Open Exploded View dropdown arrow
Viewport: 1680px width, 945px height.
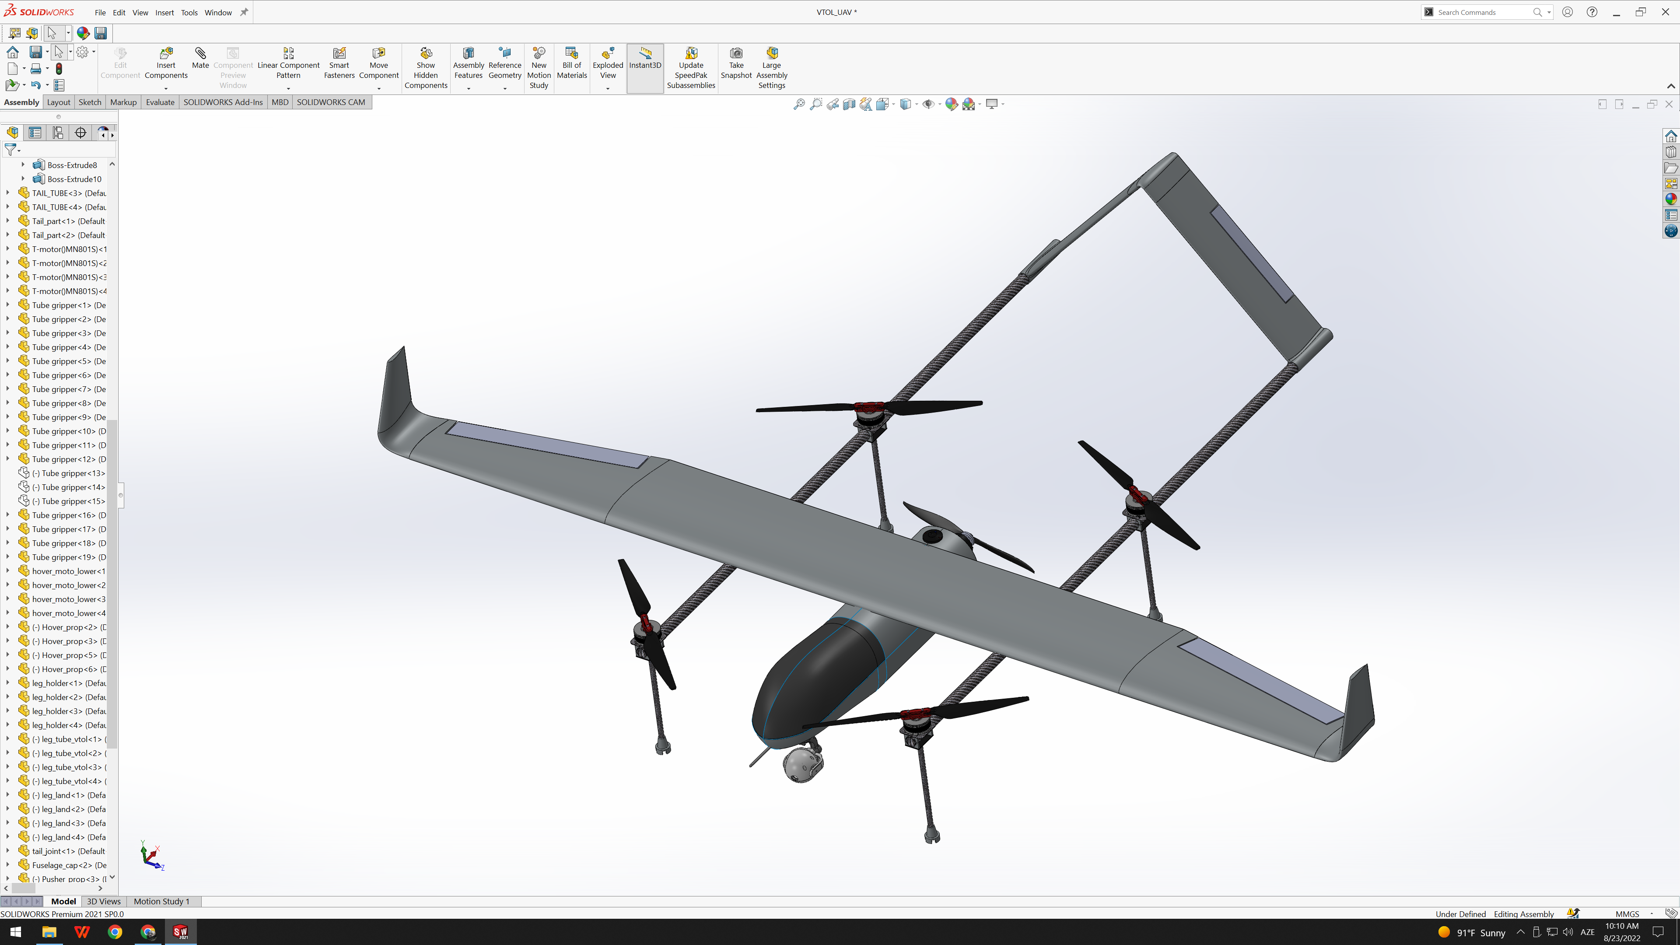608,88
